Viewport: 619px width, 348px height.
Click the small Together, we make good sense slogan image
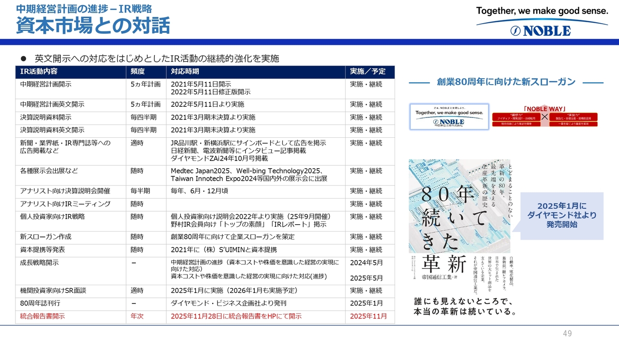click(449, 116)
